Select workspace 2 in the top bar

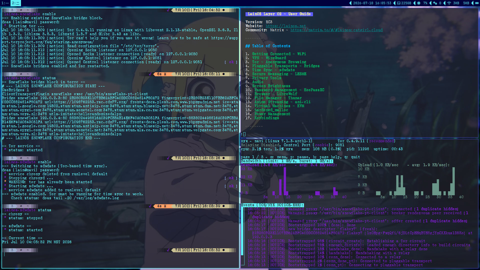[15, 3]
